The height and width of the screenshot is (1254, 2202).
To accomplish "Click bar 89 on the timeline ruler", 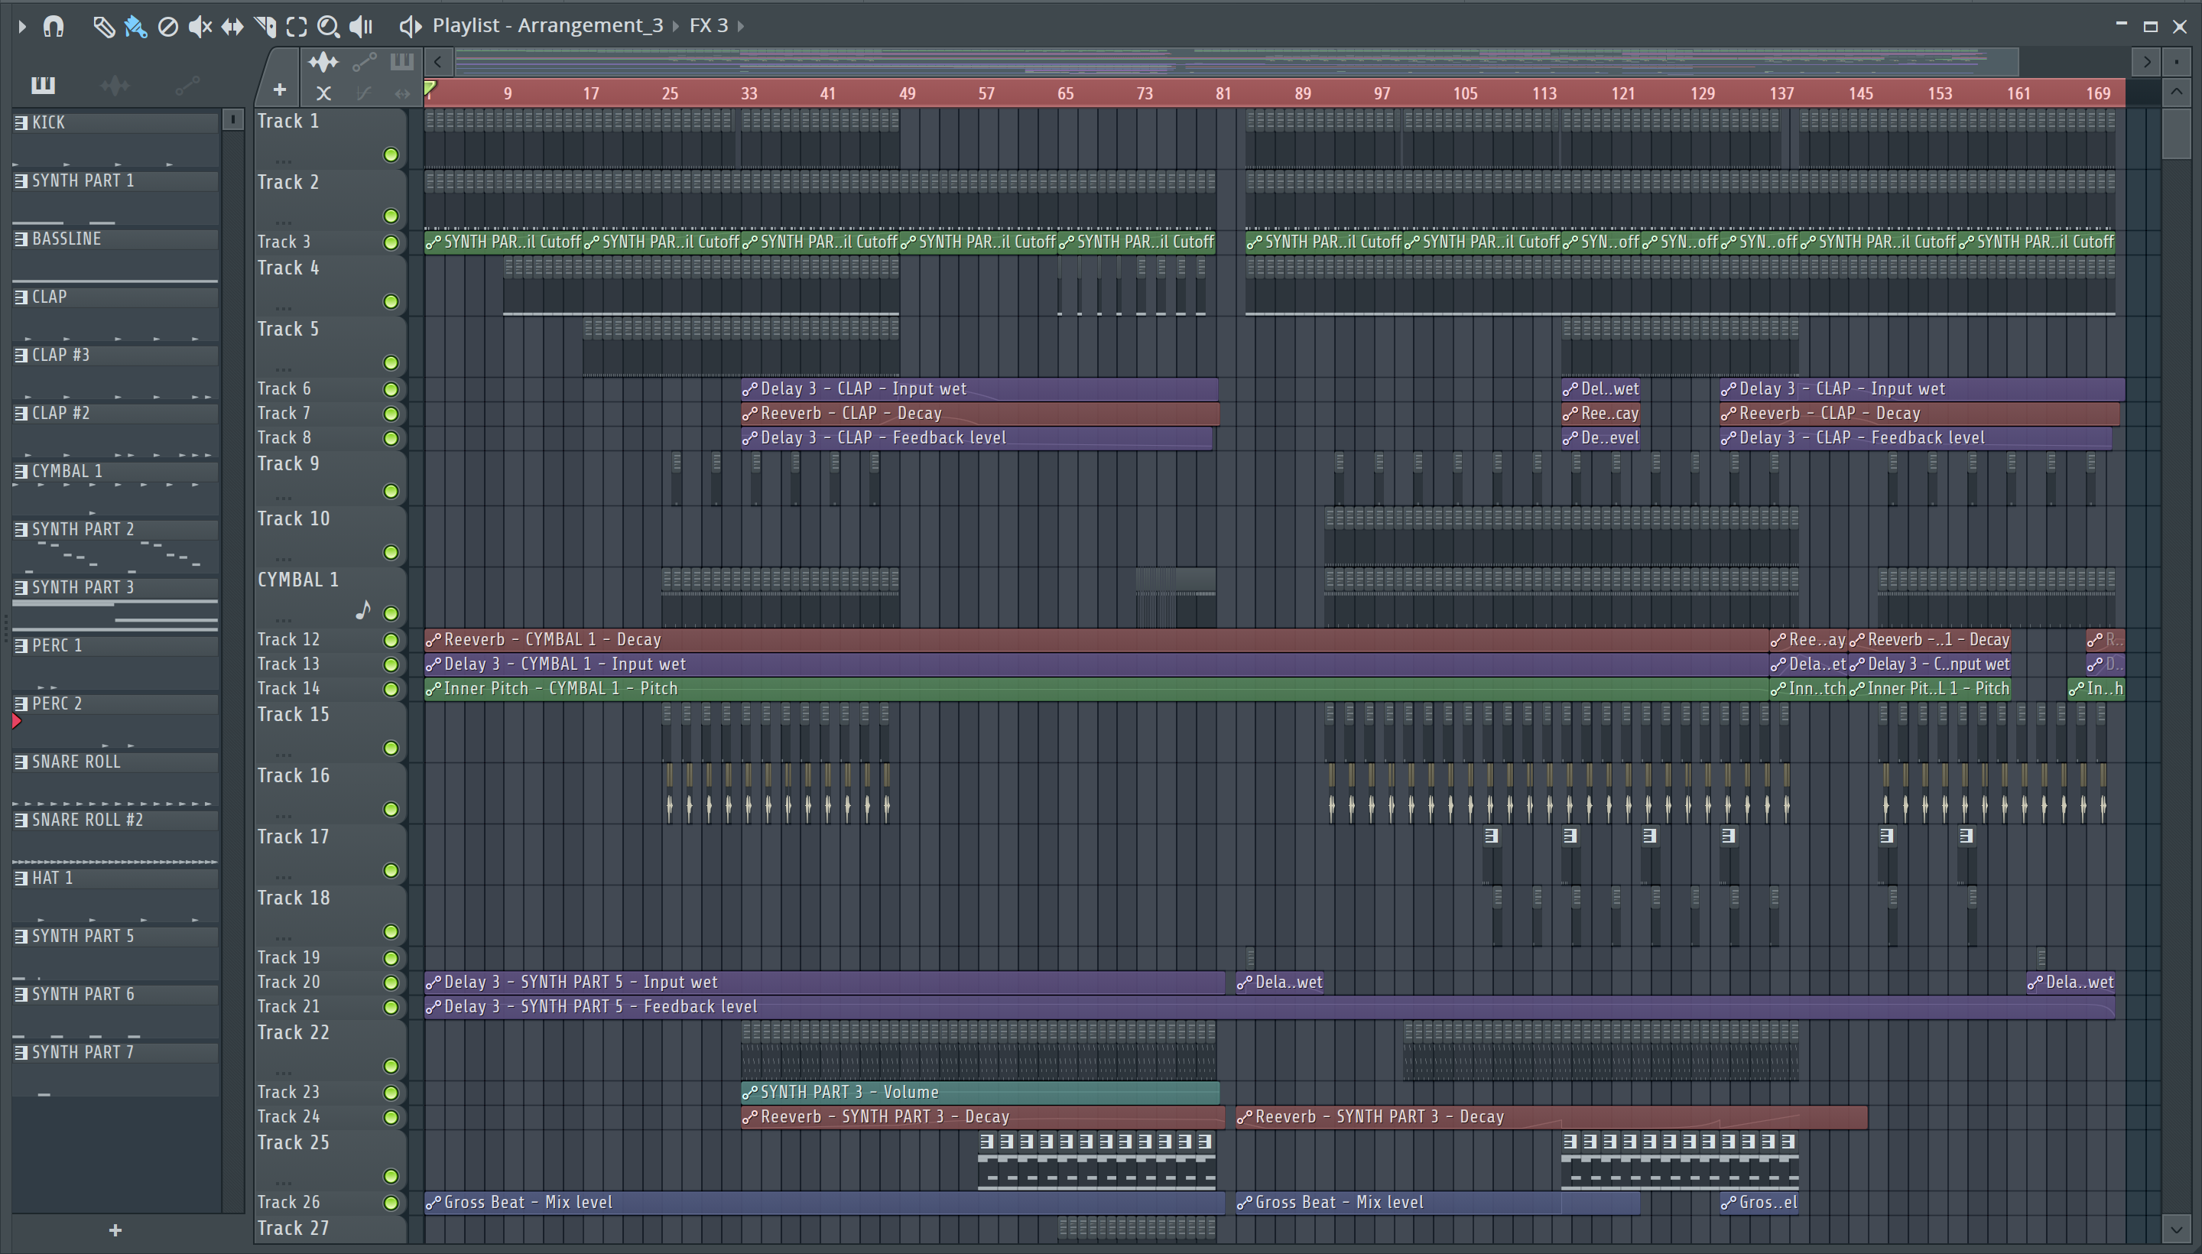I will 1302,93.
